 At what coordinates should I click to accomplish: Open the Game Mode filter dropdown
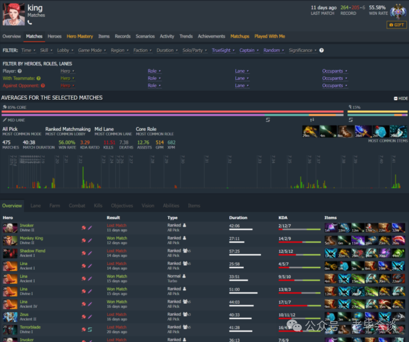[x=92, y=50]
